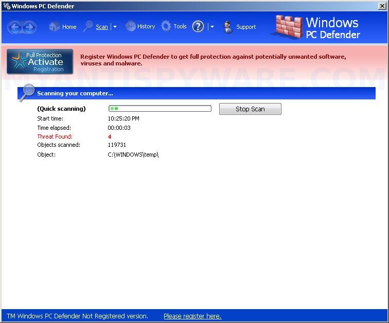Click the magnifier icon beside Scanning header
This screenshot has height=323, width=389.
(x=27, y=92)
